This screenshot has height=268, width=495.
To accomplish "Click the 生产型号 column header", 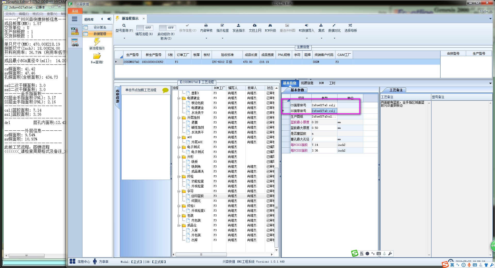I will click(x=132, y=55).
